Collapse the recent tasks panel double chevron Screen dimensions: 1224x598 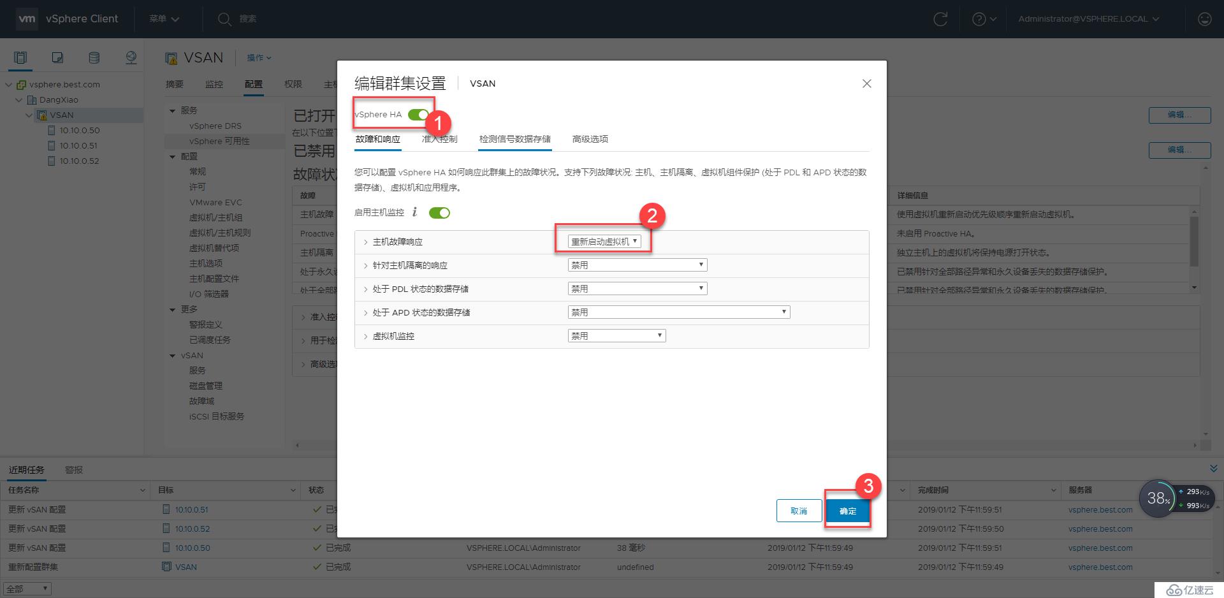pos(1213,469)
